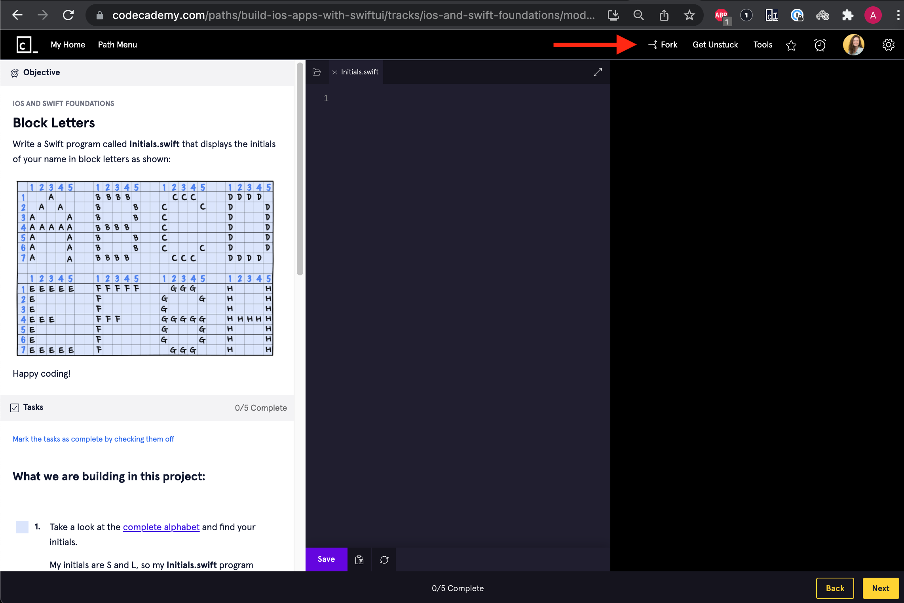Check off task 1 checkbox

(22, 527)
